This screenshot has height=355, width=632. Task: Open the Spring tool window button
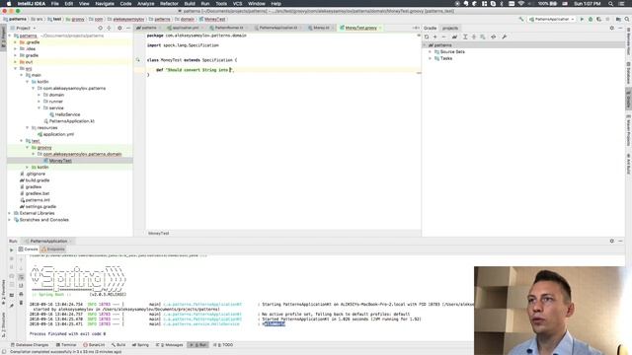coord(140,345)
